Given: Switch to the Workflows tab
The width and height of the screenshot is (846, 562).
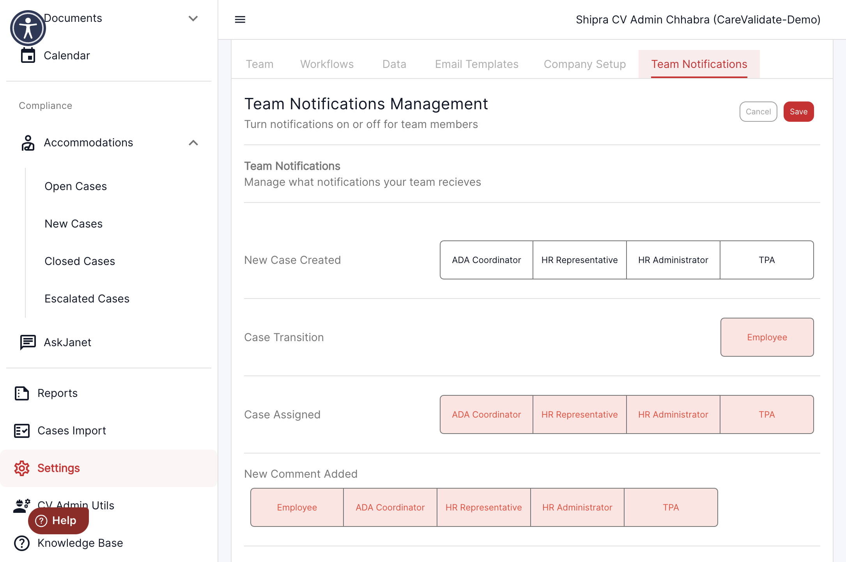Looking at the screenshot, I should (327, 64).
